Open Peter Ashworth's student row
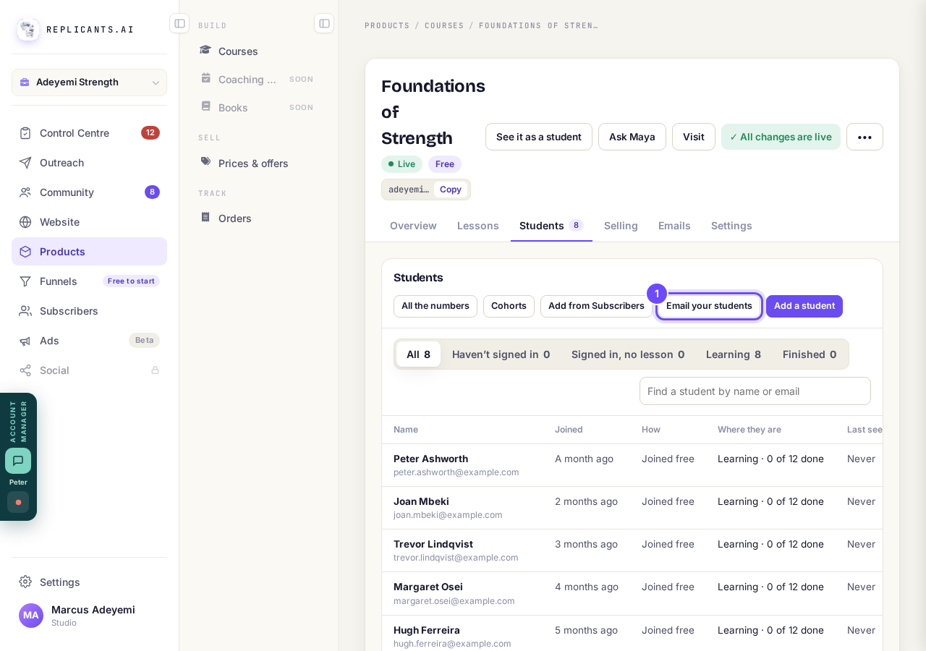The height and width of the screenshot is (651, 926). click(632, 465)
